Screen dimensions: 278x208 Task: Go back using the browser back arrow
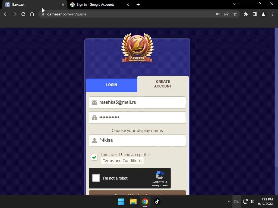[6, 14]
